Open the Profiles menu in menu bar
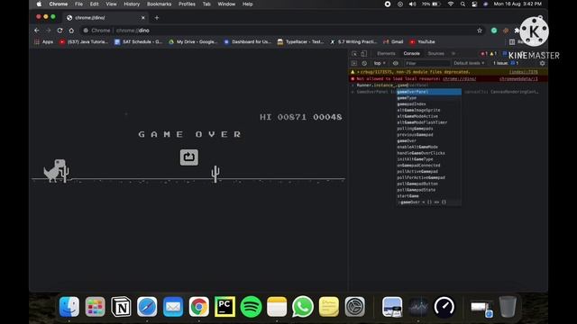Screen dimensions: 577x324 click(187, 4)
